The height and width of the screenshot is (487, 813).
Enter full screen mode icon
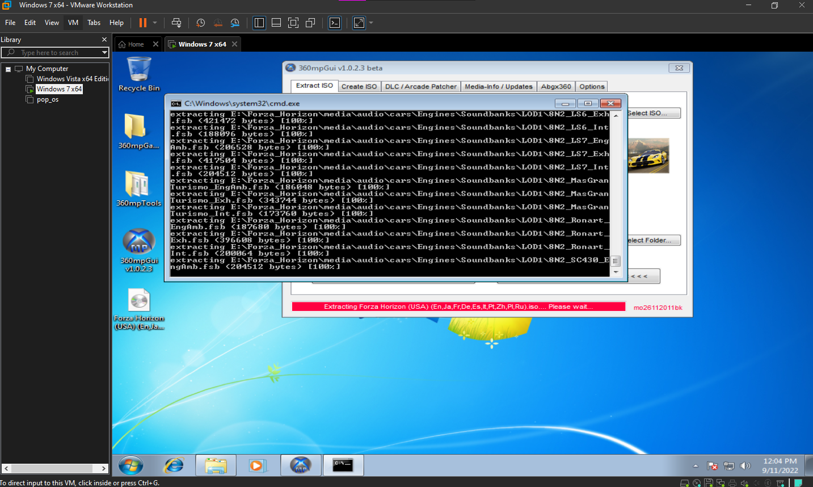(x=293, y=23)
